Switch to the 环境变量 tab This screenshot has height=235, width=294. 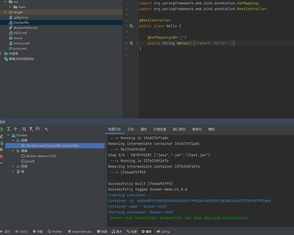tap(160, 129)
